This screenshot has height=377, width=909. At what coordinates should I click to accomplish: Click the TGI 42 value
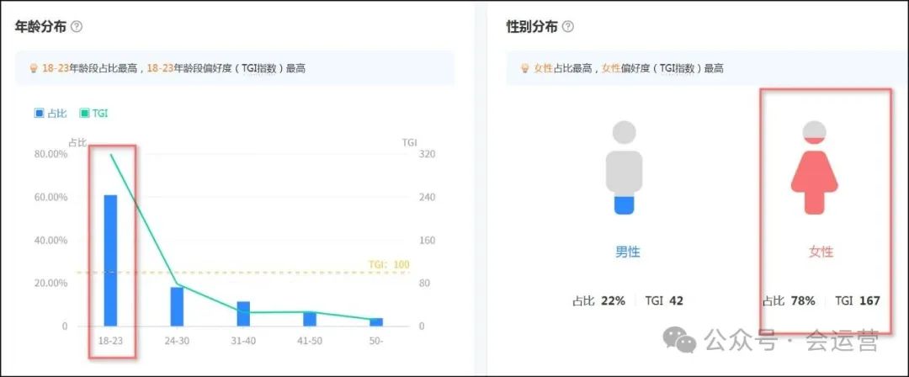(x=664, y=301)
